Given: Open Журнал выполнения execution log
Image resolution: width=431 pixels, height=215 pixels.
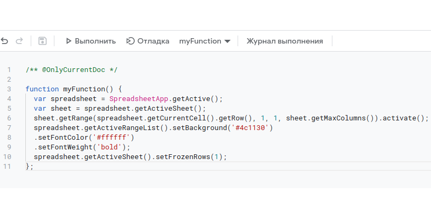Looking at the screenshot, I should [x=284, y=41].
